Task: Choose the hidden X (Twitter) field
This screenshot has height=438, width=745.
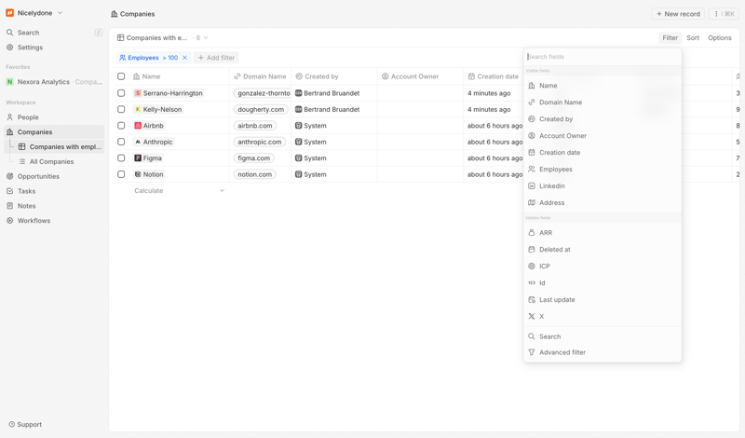Action: pos(602,316)
